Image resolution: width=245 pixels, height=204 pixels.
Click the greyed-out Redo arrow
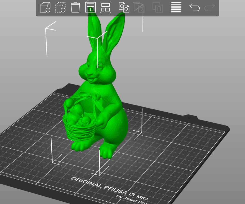coord(210,7)
